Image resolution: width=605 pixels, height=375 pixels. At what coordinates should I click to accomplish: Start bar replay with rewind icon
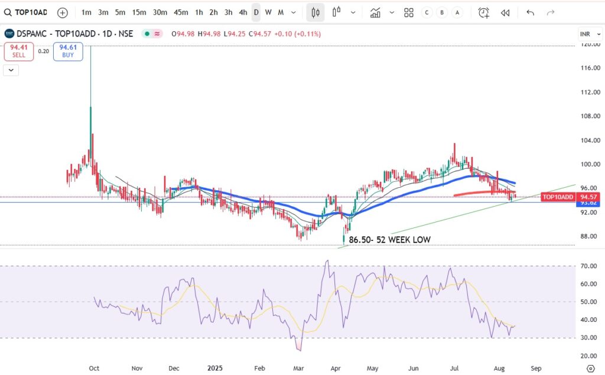pyautogui.click(x=505, y=12)
